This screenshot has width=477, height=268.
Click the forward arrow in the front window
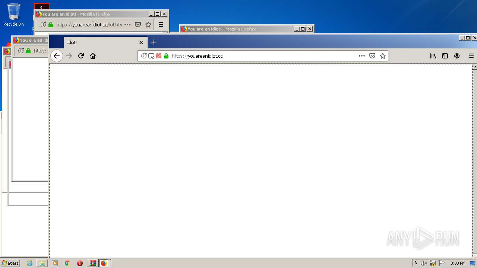[69, 56]
